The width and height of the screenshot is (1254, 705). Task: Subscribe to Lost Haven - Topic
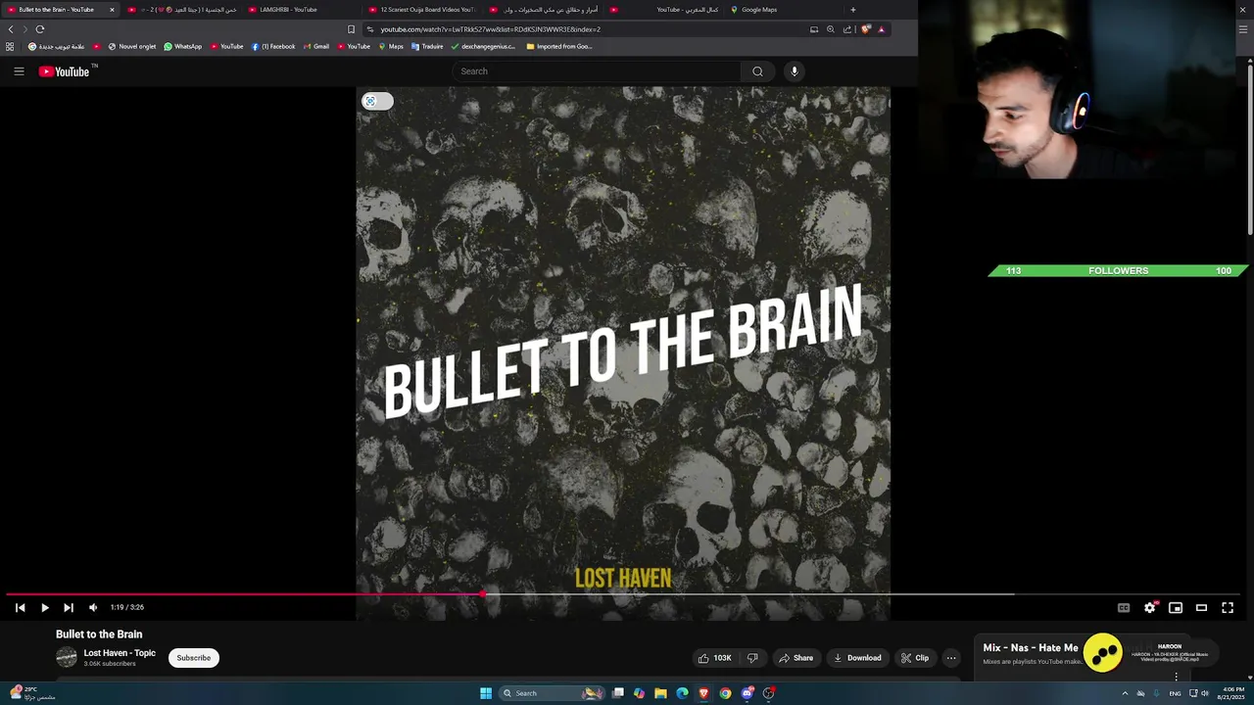[193, 658]
